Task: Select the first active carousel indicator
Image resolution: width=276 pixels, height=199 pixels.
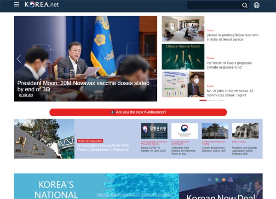Action: pos(203,100)
